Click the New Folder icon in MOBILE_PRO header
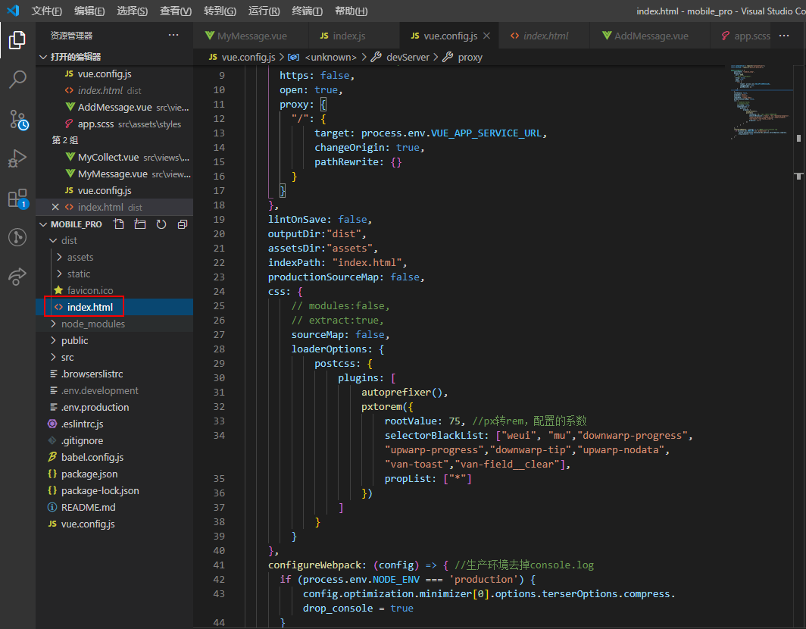 (139, 224)
